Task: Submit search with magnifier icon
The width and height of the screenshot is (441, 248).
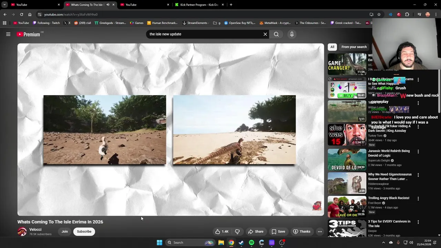Action: pyautogui.click(x=276, y=34)
